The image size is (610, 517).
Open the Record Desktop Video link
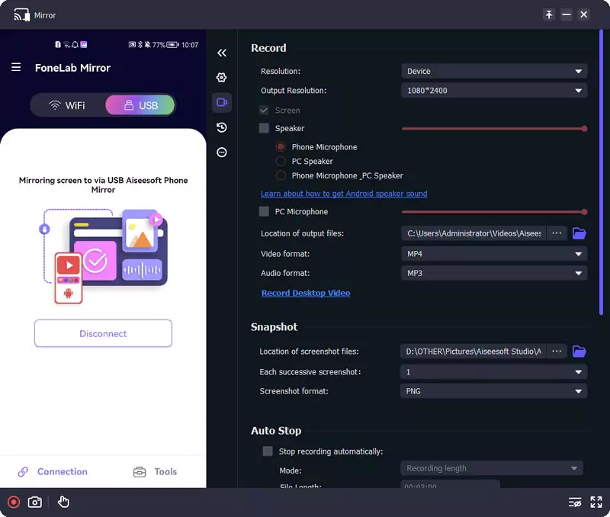click(x=304, y=293)
